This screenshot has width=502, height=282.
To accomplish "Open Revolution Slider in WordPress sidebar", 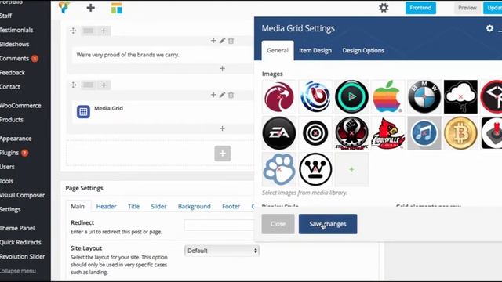I will [23, 256].
